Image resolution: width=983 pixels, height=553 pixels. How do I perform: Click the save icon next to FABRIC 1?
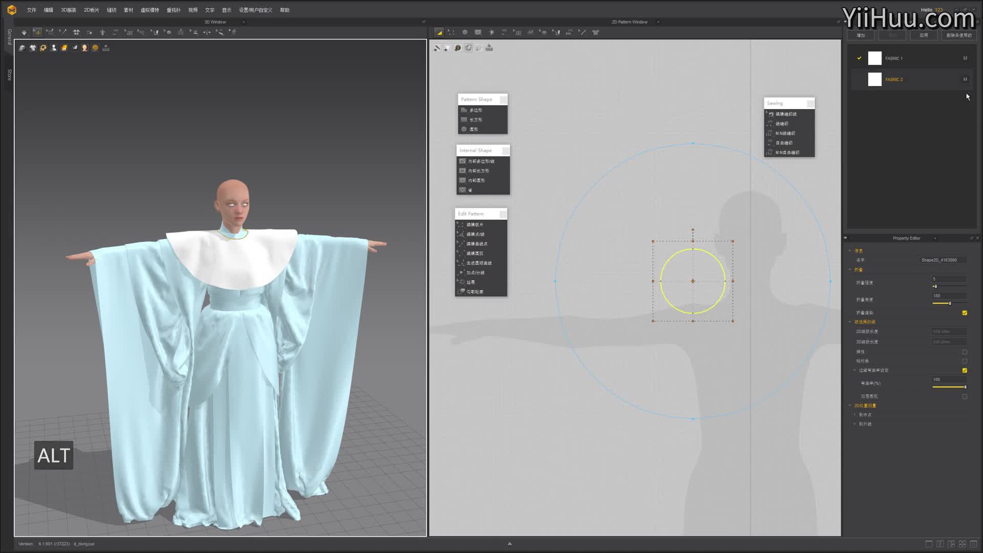point(965,58)
